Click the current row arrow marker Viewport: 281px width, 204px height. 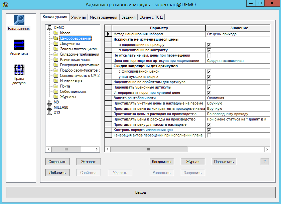click(108, 34)
